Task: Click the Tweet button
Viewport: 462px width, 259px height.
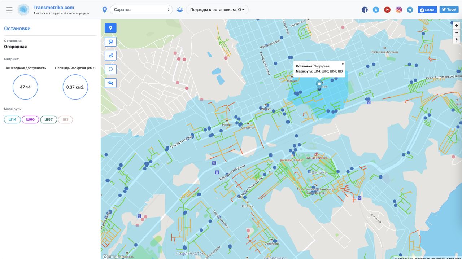Action: click(449, 10)
